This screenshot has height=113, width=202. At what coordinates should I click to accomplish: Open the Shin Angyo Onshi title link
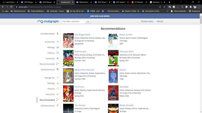pyautogui.click(x=82, y=34)
